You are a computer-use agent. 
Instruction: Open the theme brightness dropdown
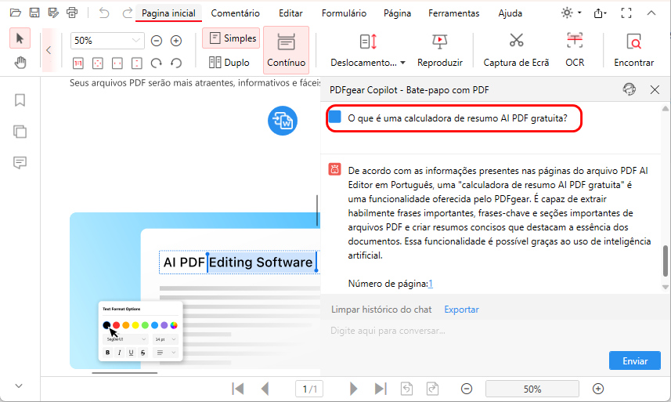point(572,13)
